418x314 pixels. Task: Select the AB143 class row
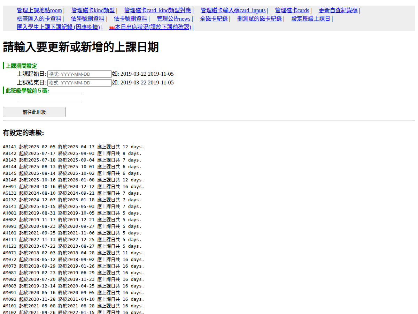pyautogui.click(x=72, y=160)
